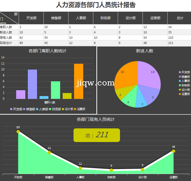The image size is (191, 181).
Task: Click the 运营部 swatch in the bar chart legend
Action: tap(75, 109)
